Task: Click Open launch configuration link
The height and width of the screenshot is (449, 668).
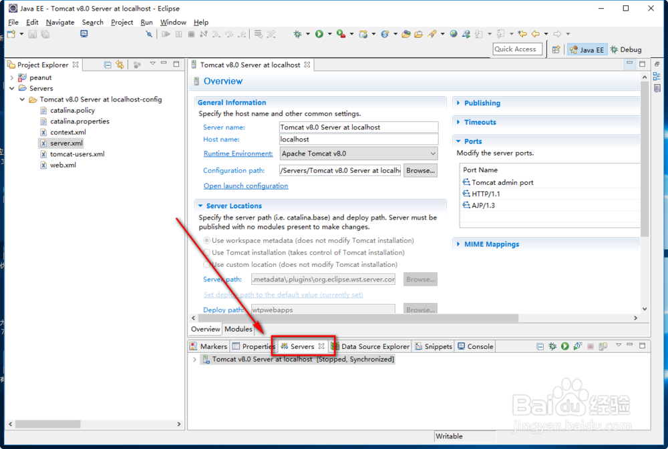Action: 246,186
